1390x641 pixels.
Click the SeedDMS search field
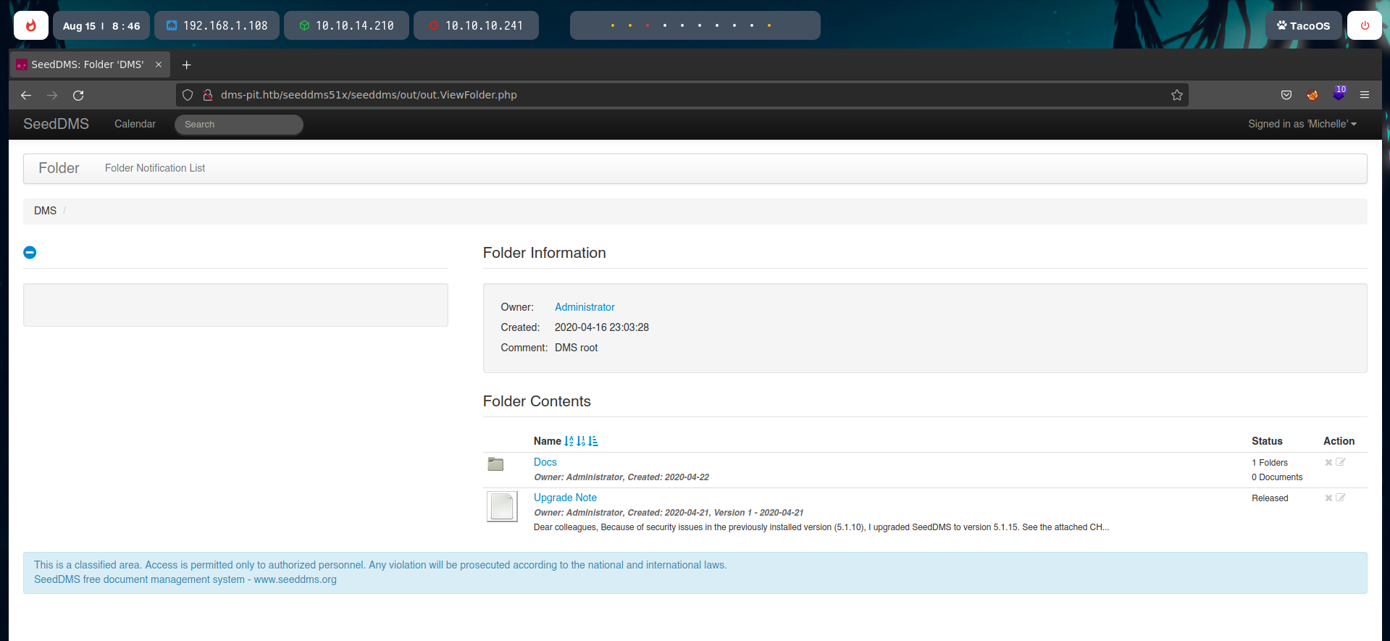click(x=238, y=125)
